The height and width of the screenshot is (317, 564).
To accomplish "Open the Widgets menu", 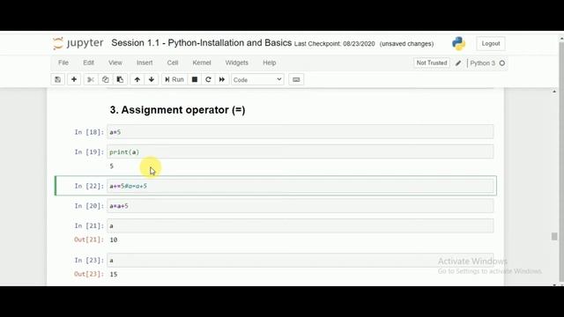I will [237, 63].
